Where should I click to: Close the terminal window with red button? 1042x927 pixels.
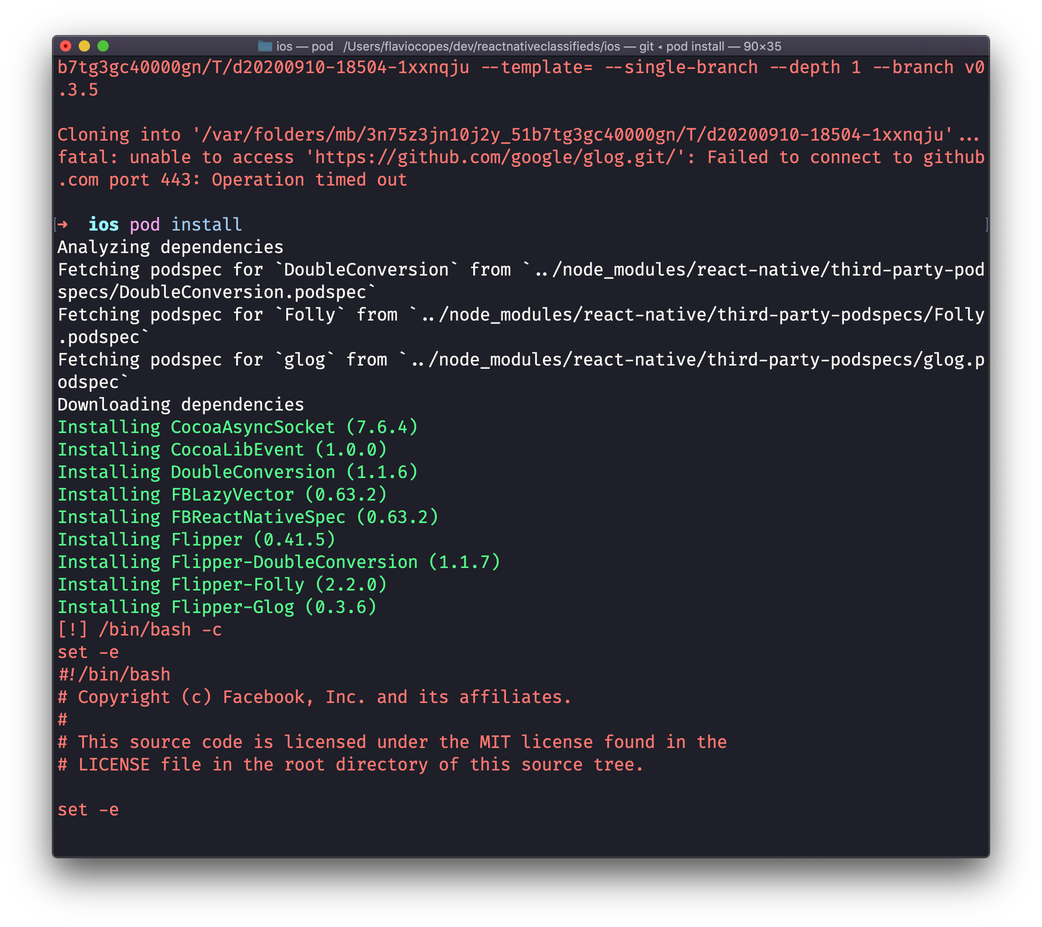[x=66, y=46]
